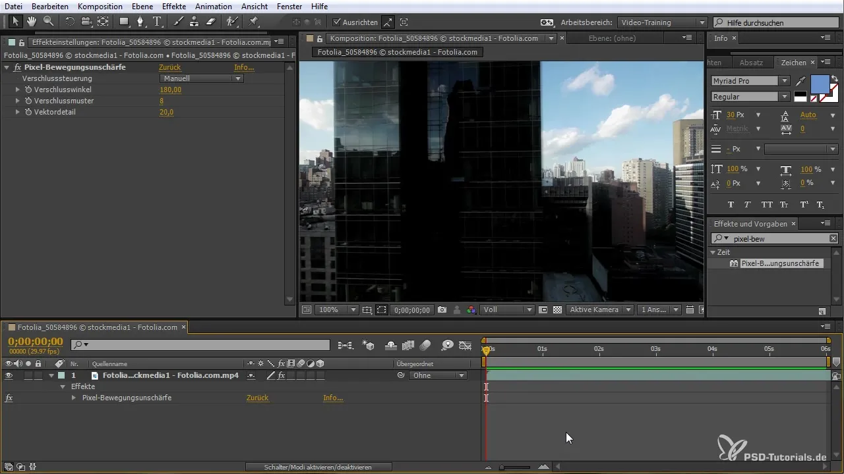This screenshot has height=474, width=844.
Task: Click the eyedropper in the Zeichen panel
Action: (x=801, y=81)
